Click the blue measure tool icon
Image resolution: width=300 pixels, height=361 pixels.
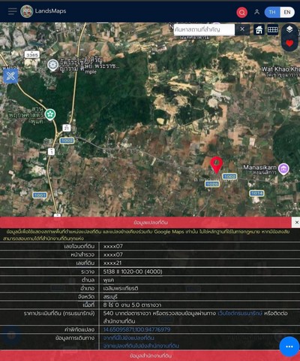click(x=10, y=76)
